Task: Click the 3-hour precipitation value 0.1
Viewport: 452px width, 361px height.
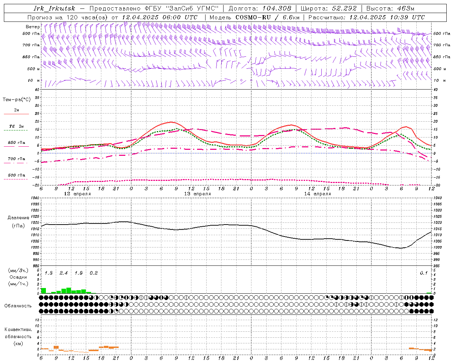Action: tap(424, 273)
